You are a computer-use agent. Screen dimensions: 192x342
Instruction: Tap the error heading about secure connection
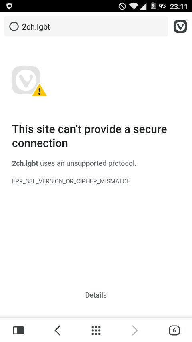coord(89,136)
